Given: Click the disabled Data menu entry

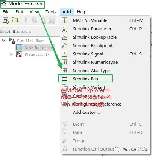Looking at the screenshot, I should [x=105, y=132].
